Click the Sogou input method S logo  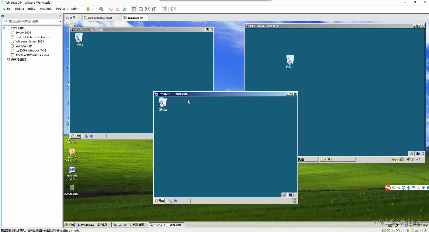coord(388,188)
